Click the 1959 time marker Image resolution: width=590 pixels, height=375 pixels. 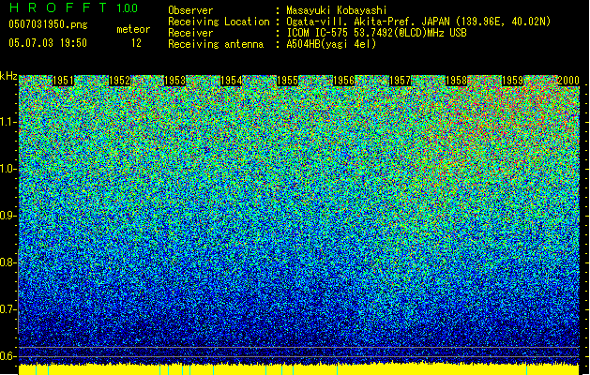pos(512,81)
